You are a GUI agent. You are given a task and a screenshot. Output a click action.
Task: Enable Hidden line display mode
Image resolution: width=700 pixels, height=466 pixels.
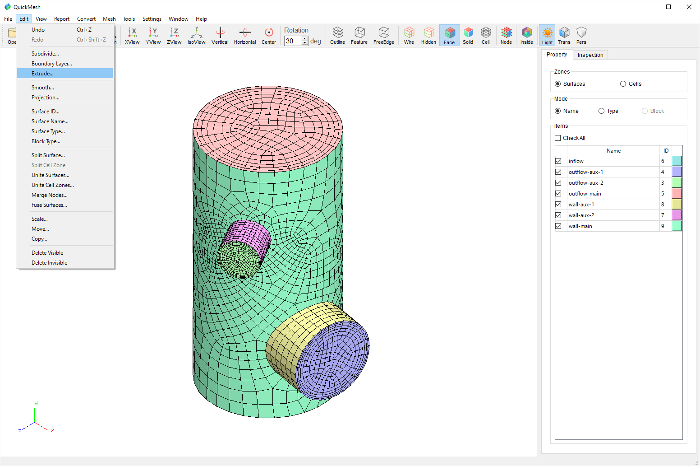click(428, 35)
